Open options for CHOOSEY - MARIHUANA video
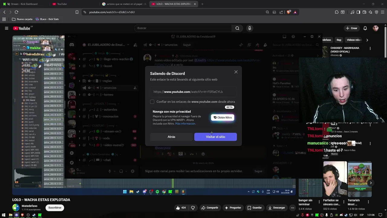 tap(370, 48)
